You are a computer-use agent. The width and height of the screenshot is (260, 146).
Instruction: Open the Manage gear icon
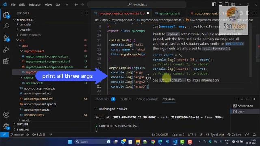[x=6, y=126]
